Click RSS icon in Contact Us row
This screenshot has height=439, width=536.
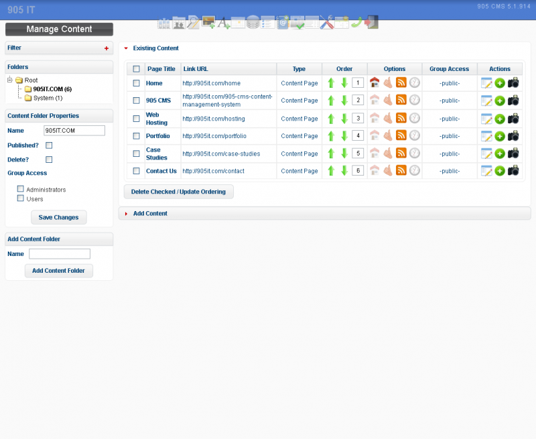(x=401, y=170)
